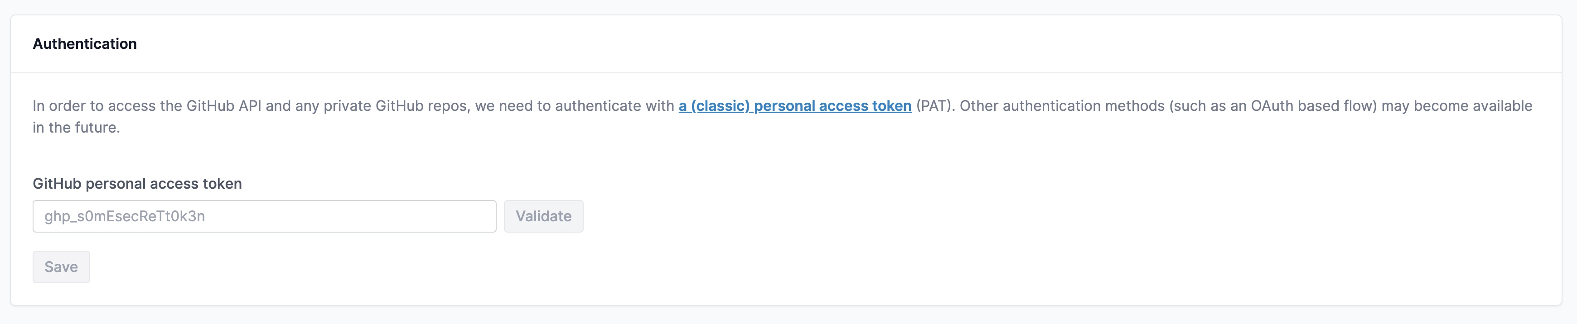The image size is (1577, 324).
Task: Click the '(classic)' part of the link
Action: point(720,106)
